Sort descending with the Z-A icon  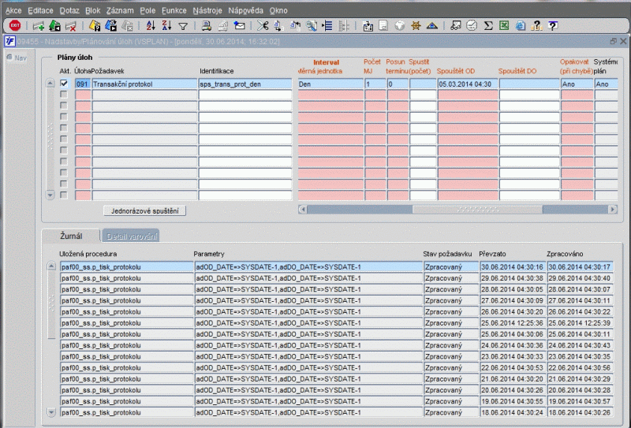166,26
